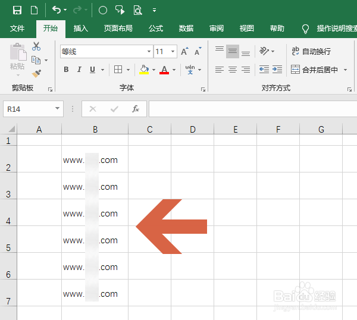357x320 pixels.
Task: Click the text orientation icon
Action: click(264, 51)
